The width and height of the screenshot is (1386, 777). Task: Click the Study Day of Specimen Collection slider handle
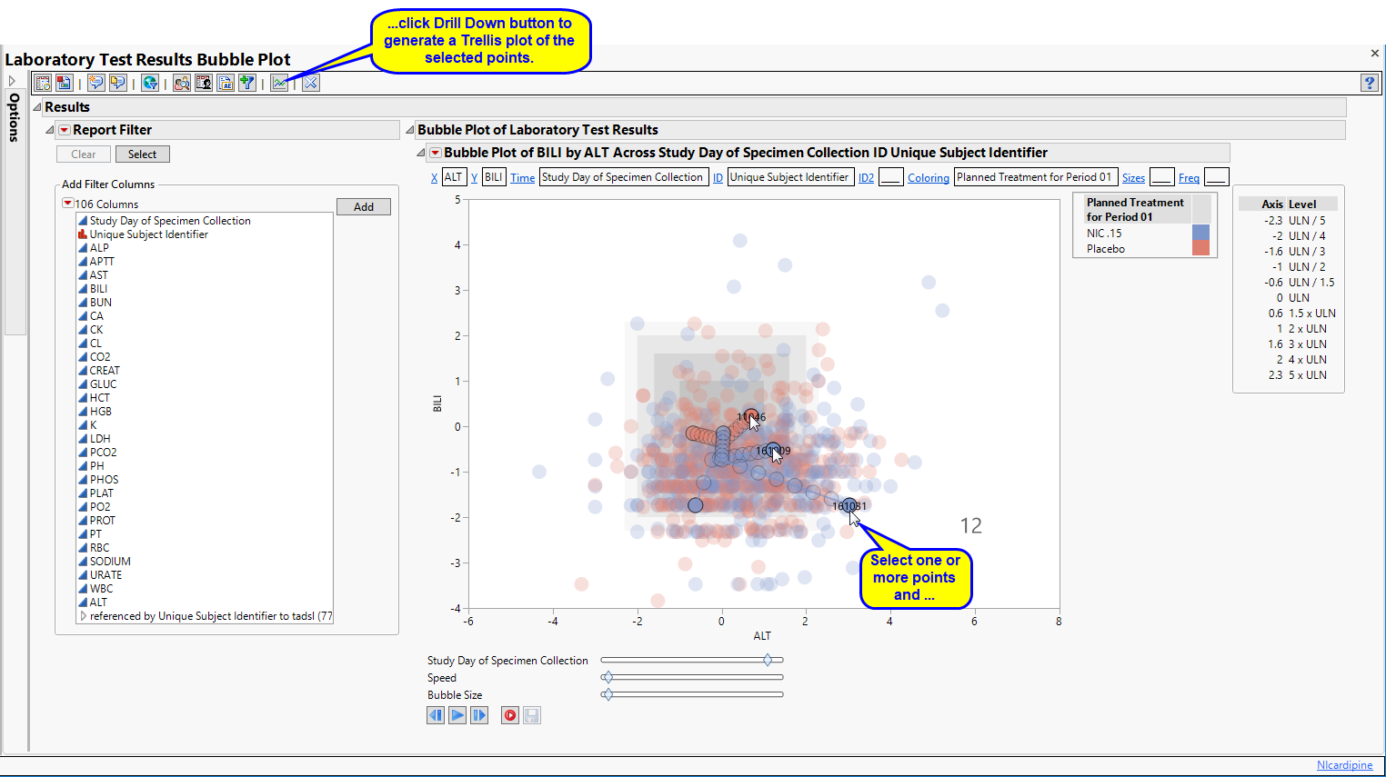768,660
